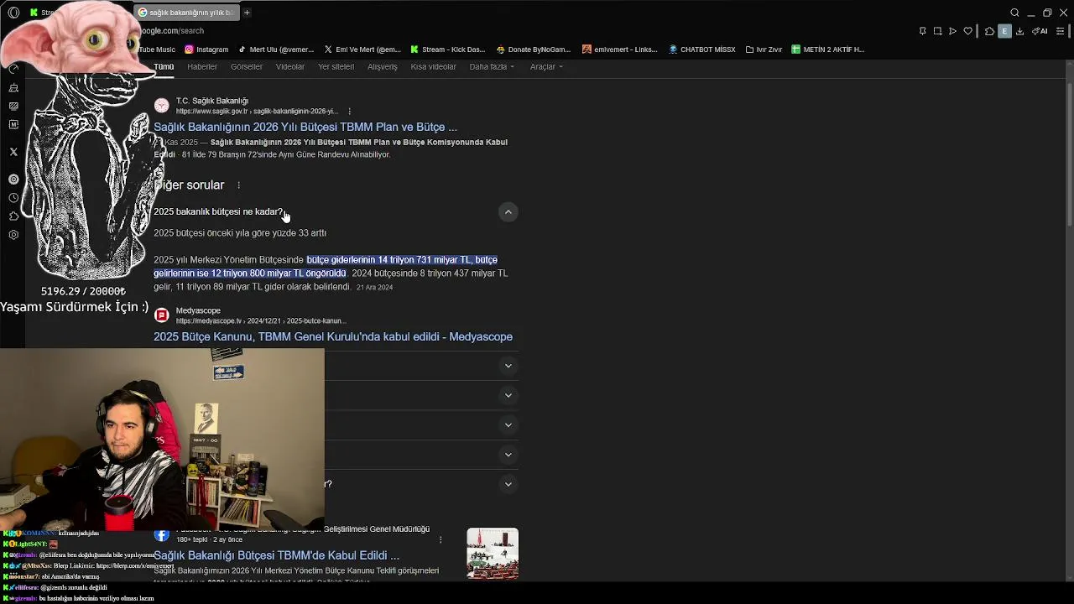Click the highlighted E extension icon
This screenshot has width=1074, height=604.
(1004, 31)
